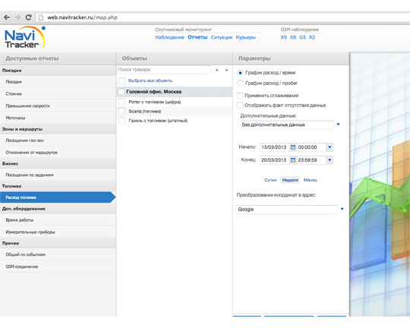This screenshot has width=410, height=328.
Task: Select График расход / время radio
Action: [x=240, y=73]
